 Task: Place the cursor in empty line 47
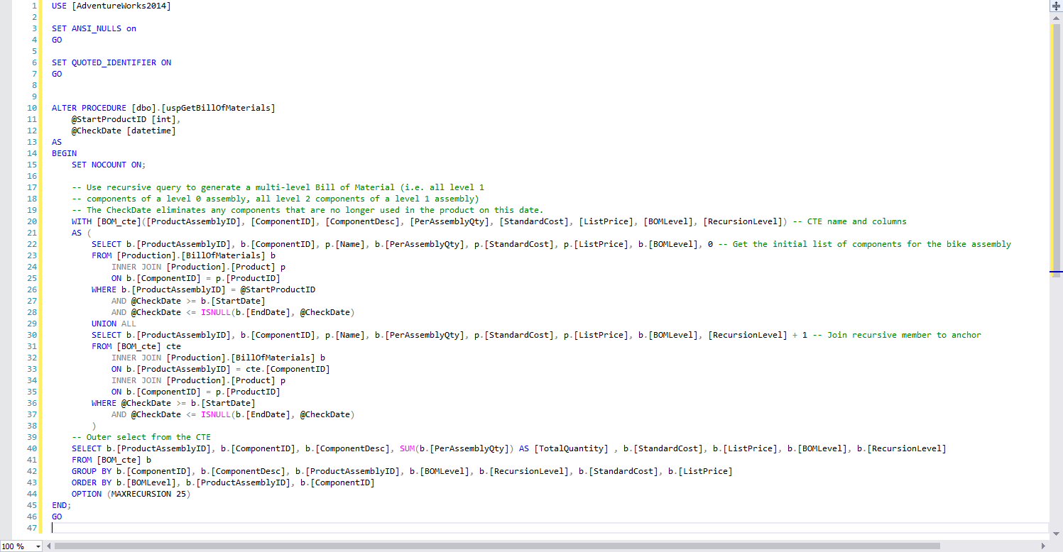[x=550, y=528]
